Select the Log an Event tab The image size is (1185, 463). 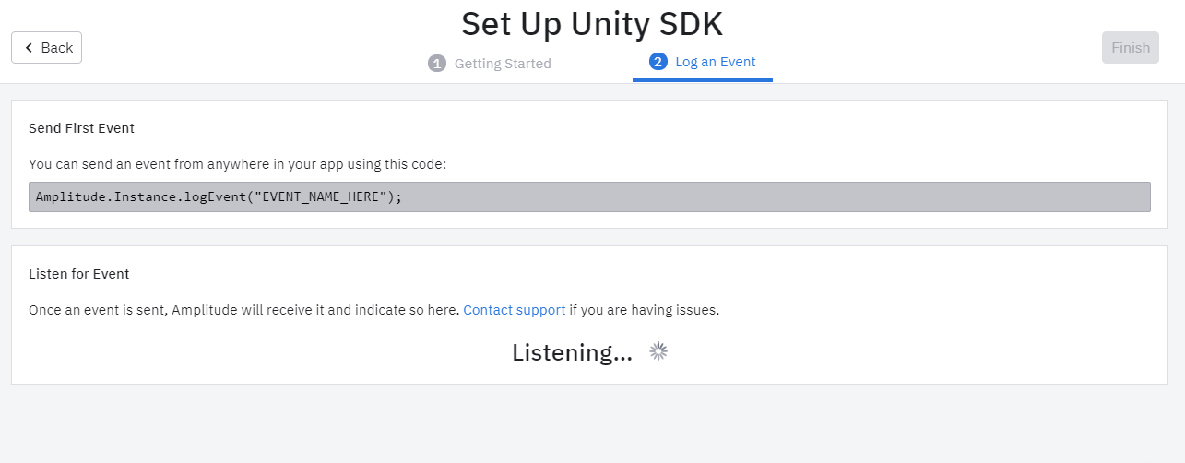click(x=715, y=62)
